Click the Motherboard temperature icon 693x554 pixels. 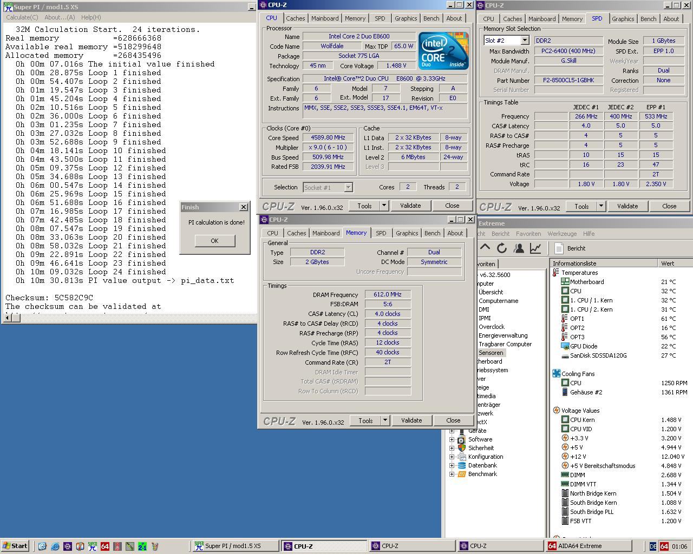coord(565,282)
